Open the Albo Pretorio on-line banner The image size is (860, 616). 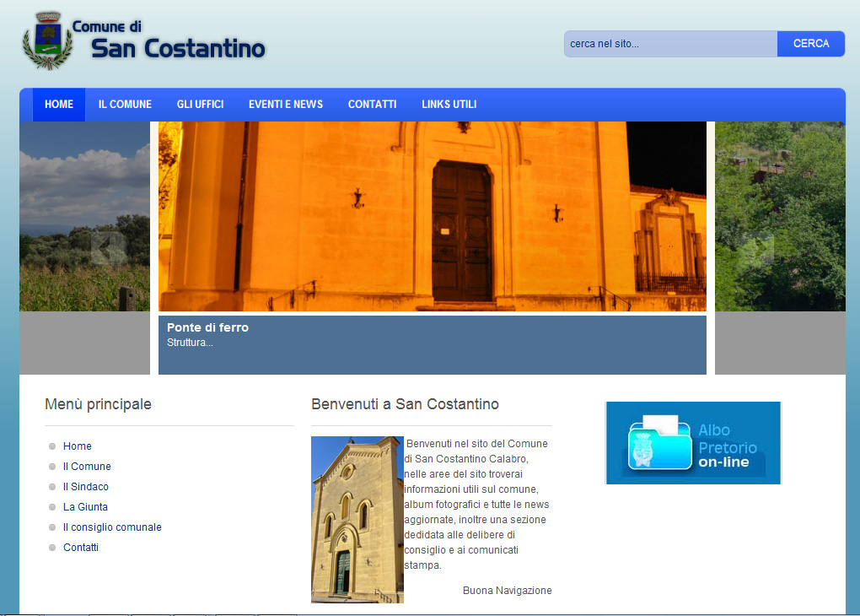[x=693, y=443]
